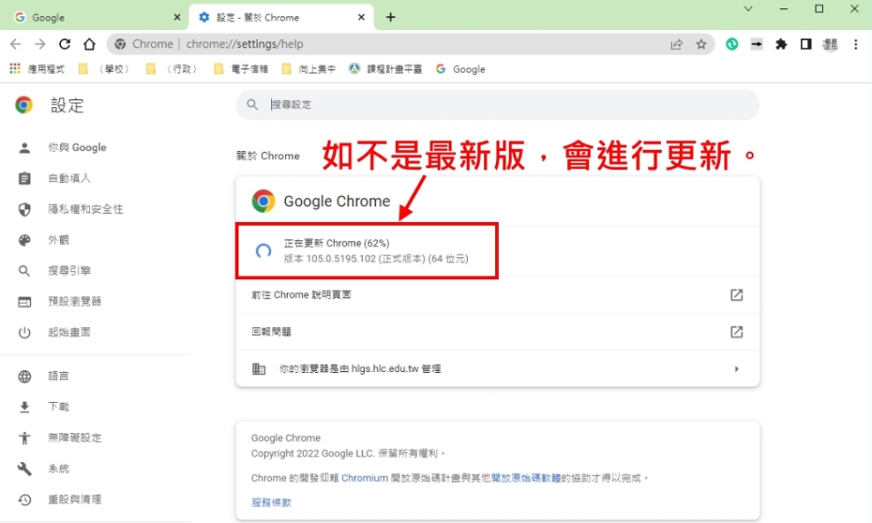Open 回報問題 row
872x523 pixels.
(x=498, y=332)
